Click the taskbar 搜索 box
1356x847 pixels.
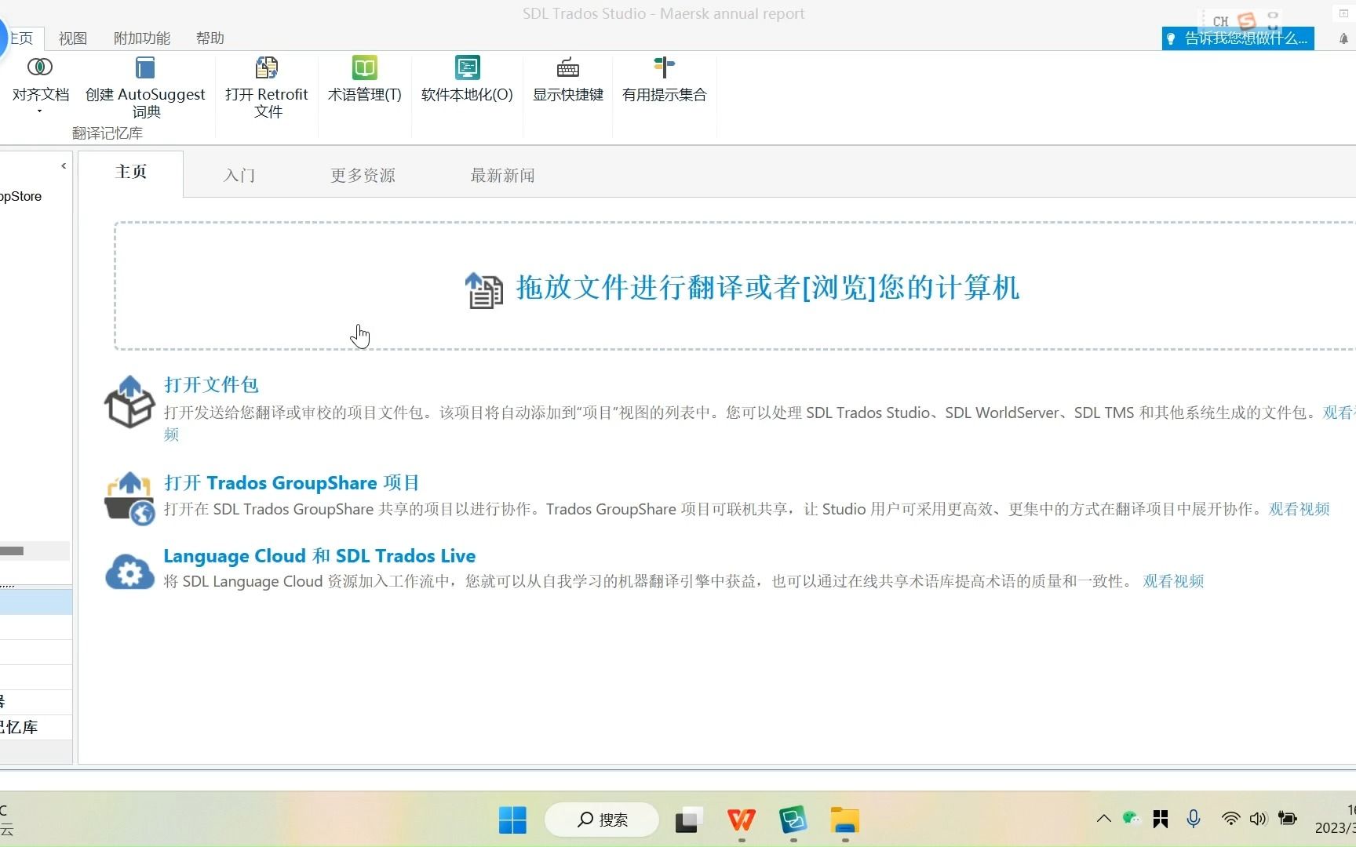point(602,820)
